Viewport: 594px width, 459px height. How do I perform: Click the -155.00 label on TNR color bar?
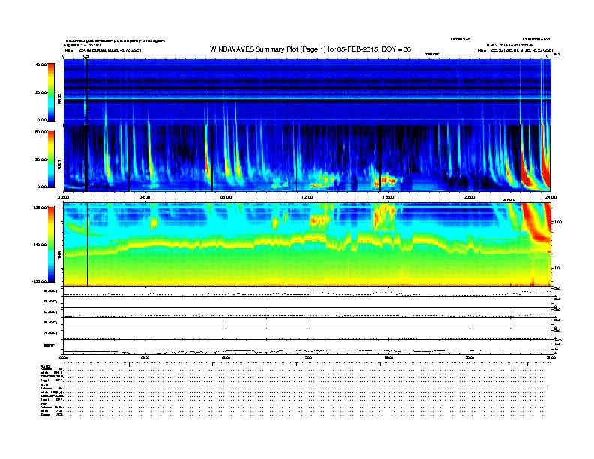(x=40, y=281)
